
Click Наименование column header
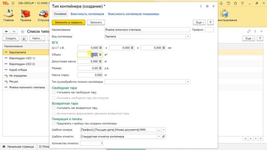pos(26,46)
